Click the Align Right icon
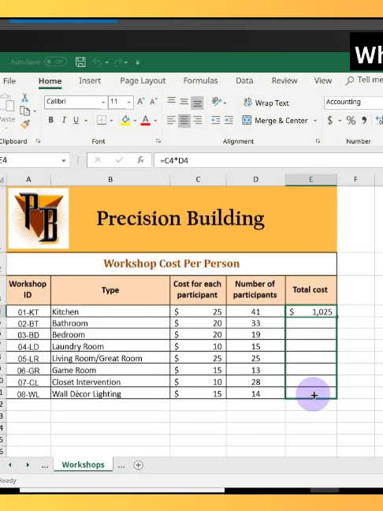The width and height of the screenshot is (383, 511). click(197, 120)
